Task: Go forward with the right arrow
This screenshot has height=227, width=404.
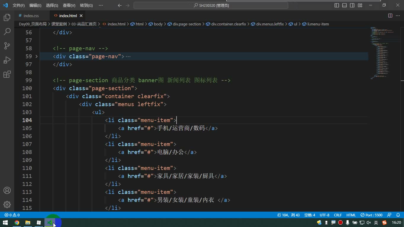Action: coord(127,5)
